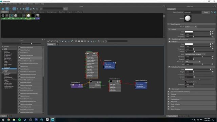Switch to Material Viewer tab at bottom right
Viewport: 217px width, 122px height.
(183, 116)
